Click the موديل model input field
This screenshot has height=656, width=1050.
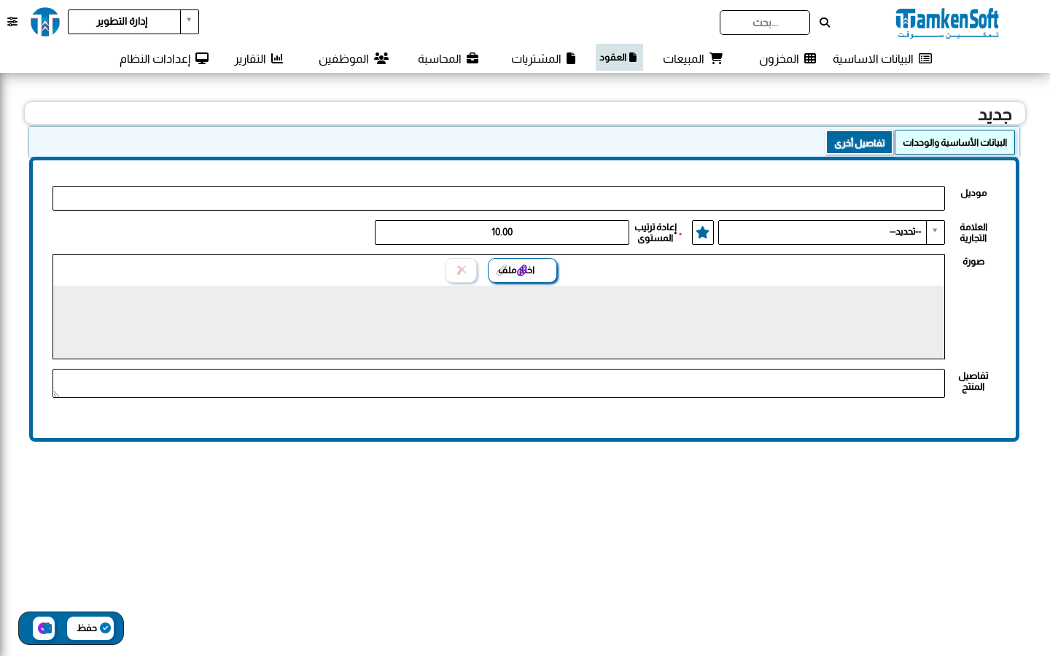[x=499, y=198]
